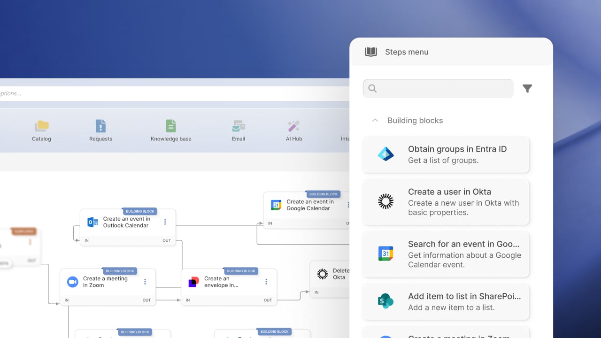Viewport: 601px width, 338px height.
Task: Open the Requests icon
Action: (x=100, y=126)
